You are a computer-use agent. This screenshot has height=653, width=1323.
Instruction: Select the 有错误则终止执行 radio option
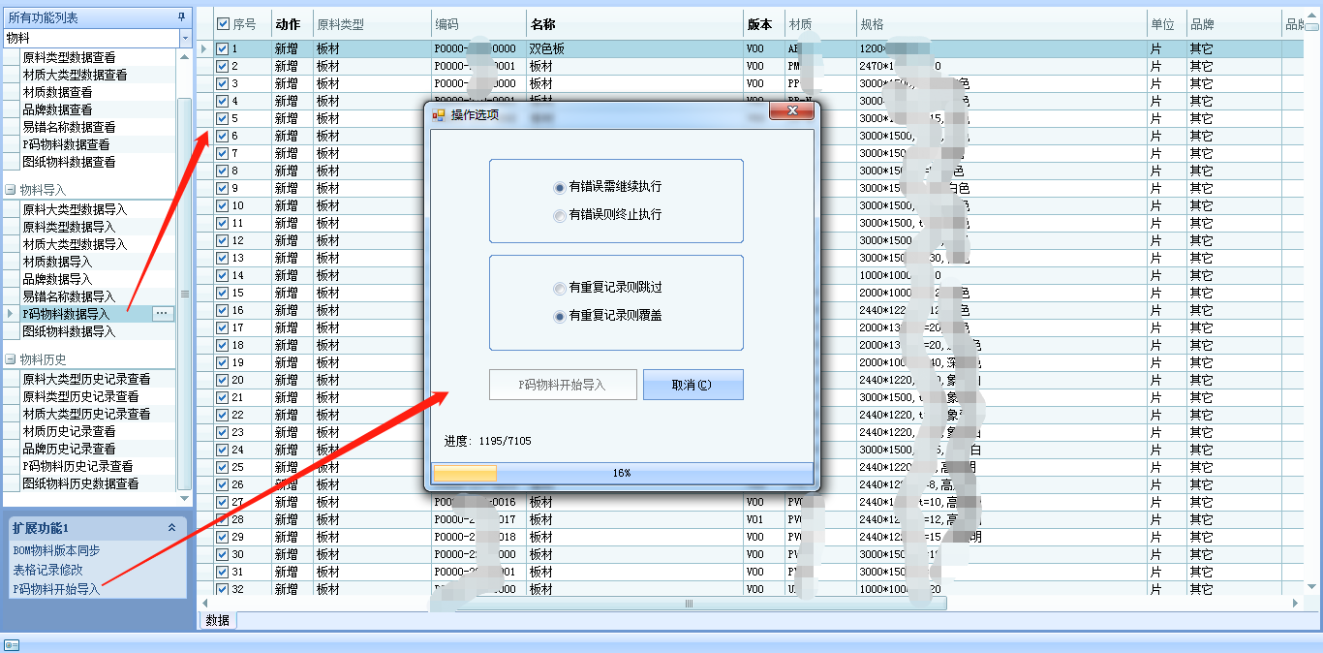click(x=559, y=215)
